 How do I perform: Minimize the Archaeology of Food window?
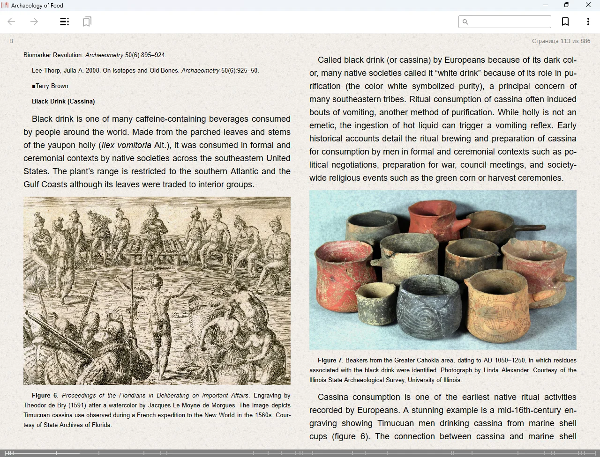pyautogui.click(x=545, y=5)
